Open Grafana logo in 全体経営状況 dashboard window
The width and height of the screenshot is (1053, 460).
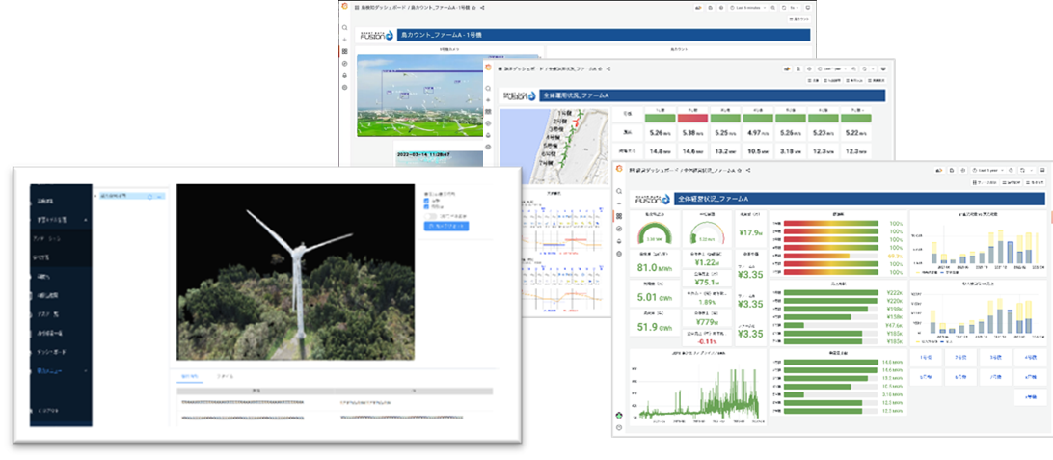618,168
